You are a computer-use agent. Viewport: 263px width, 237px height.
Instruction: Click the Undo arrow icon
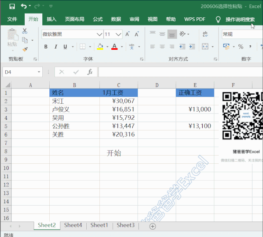click(24, 6)
